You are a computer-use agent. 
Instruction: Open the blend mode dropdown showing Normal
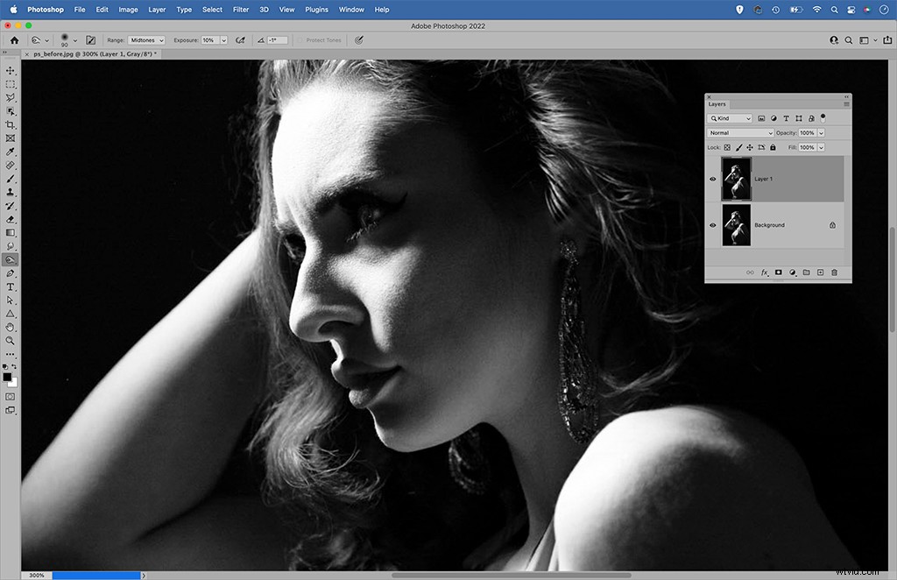pos(740,132)
